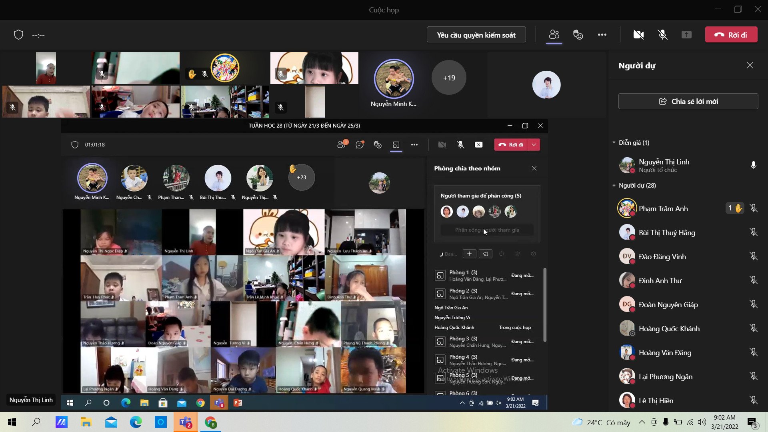Image resolution: width=768 pixels, height=432 pixels.
Task: Open the participants panel icon in top toolbar
Action: (x=554, y=35)
